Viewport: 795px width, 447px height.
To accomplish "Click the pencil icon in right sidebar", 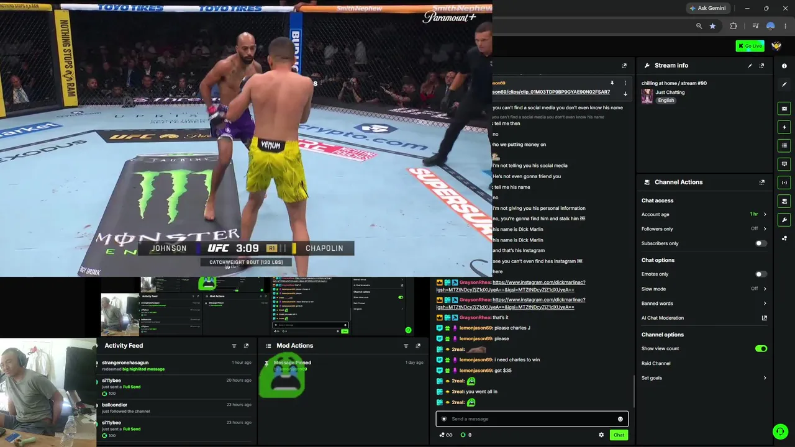I will click(x=784, y=84).
